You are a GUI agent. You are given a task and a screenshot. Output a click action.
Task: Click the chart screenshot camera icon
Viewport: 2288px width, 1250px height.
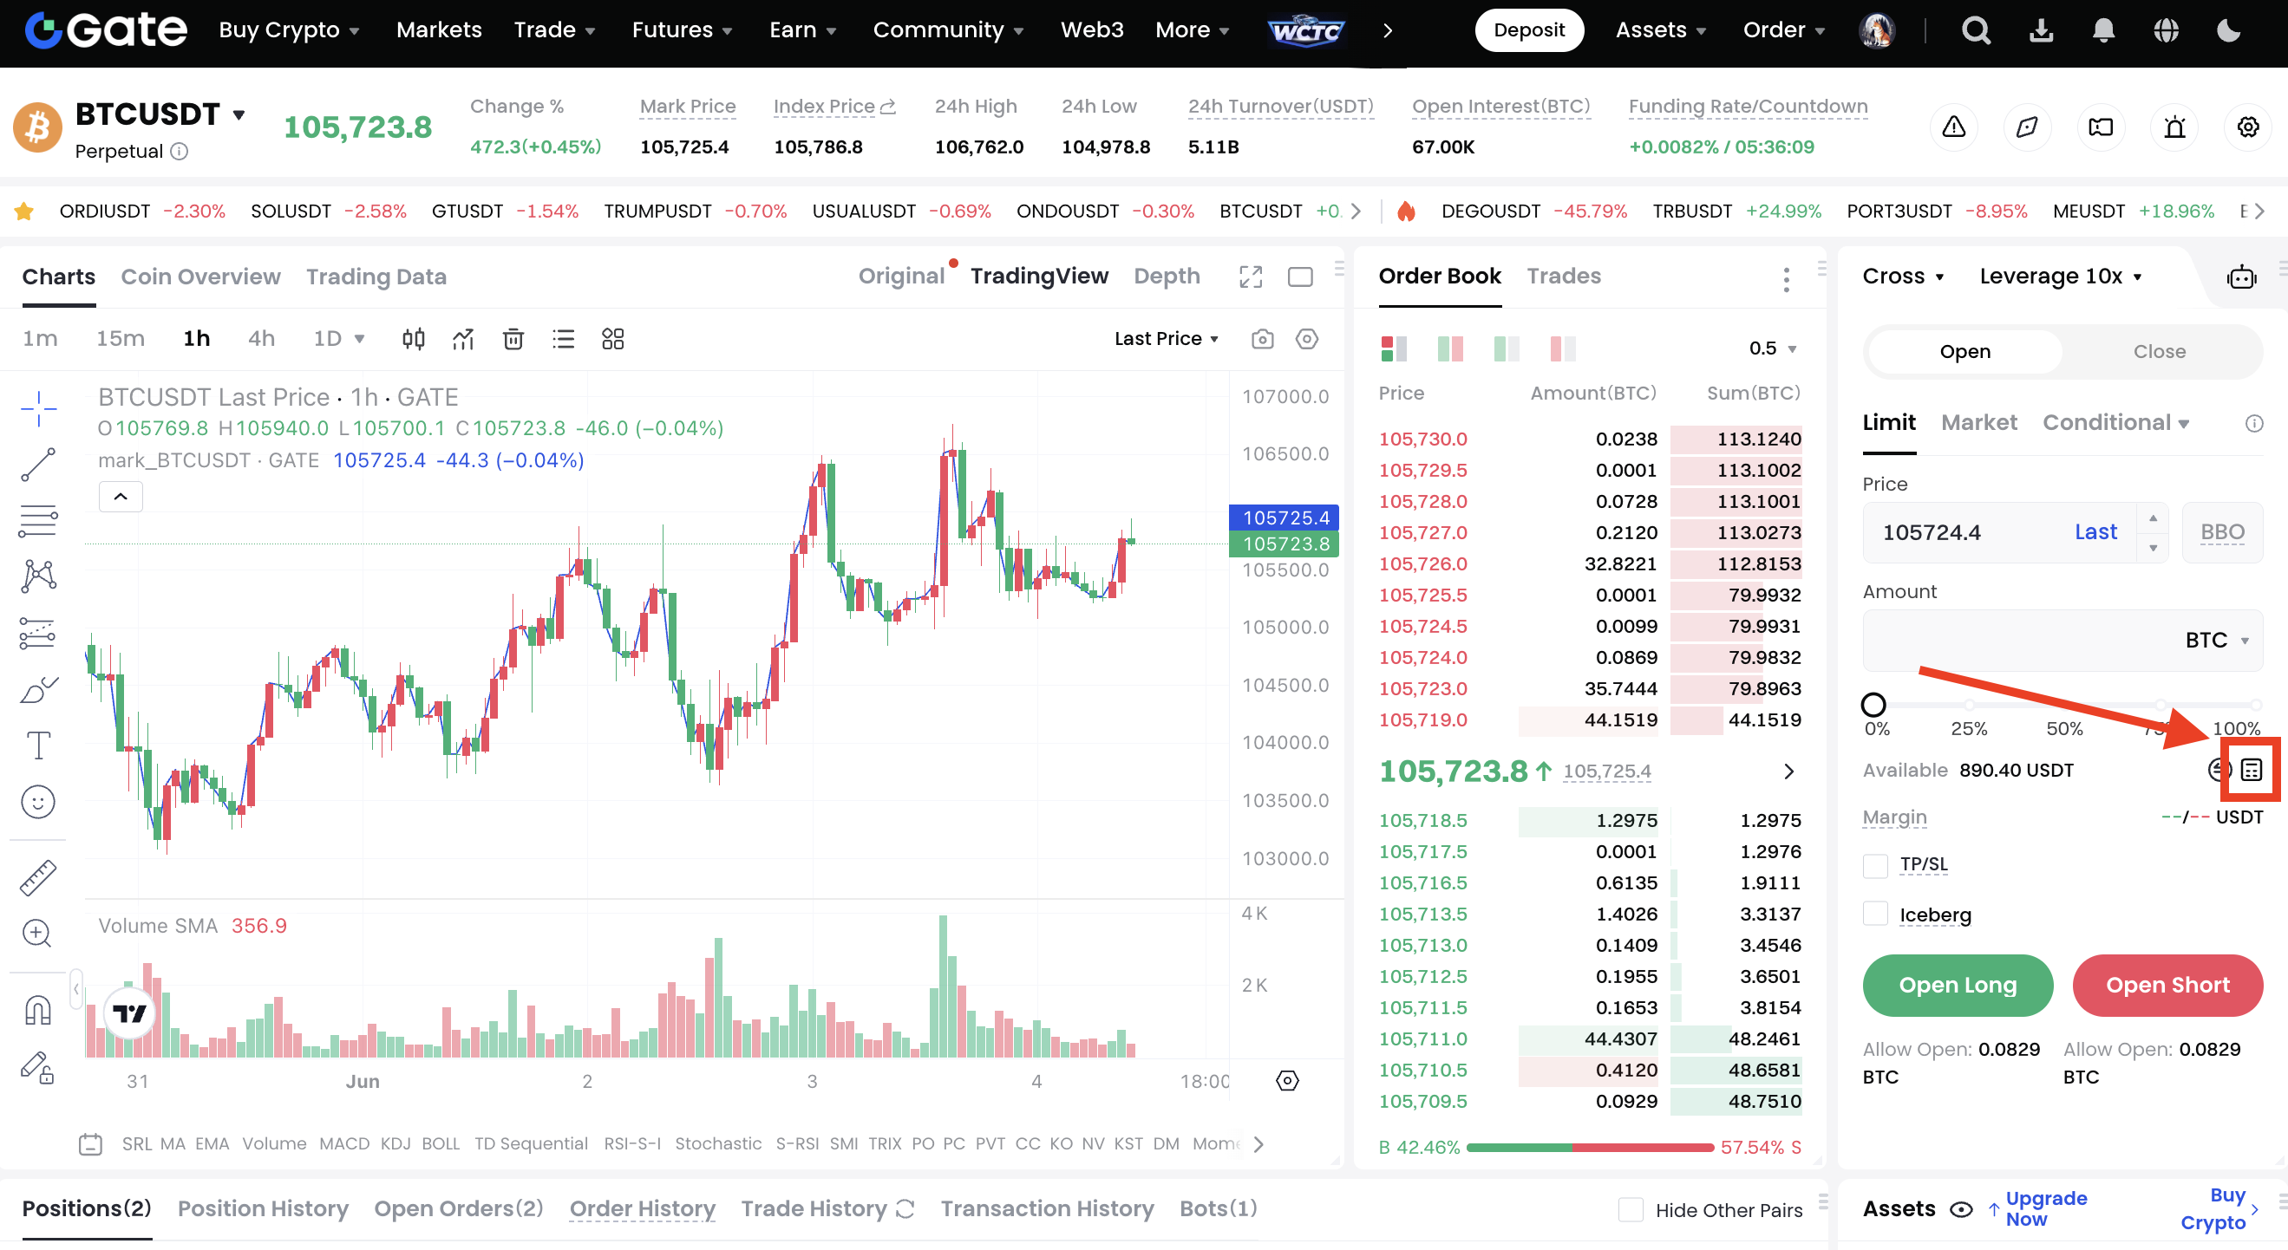tap(1262, 338)
